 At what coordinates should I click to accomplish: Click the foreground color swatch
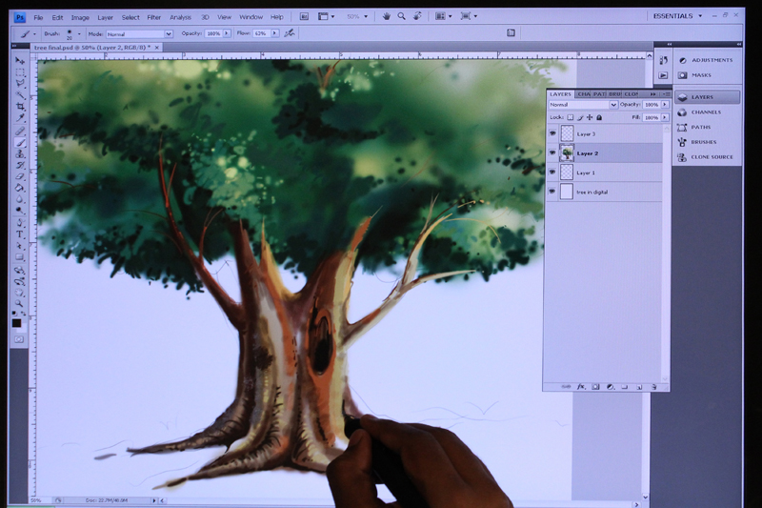pyautogui.click(x=16, y=323)
